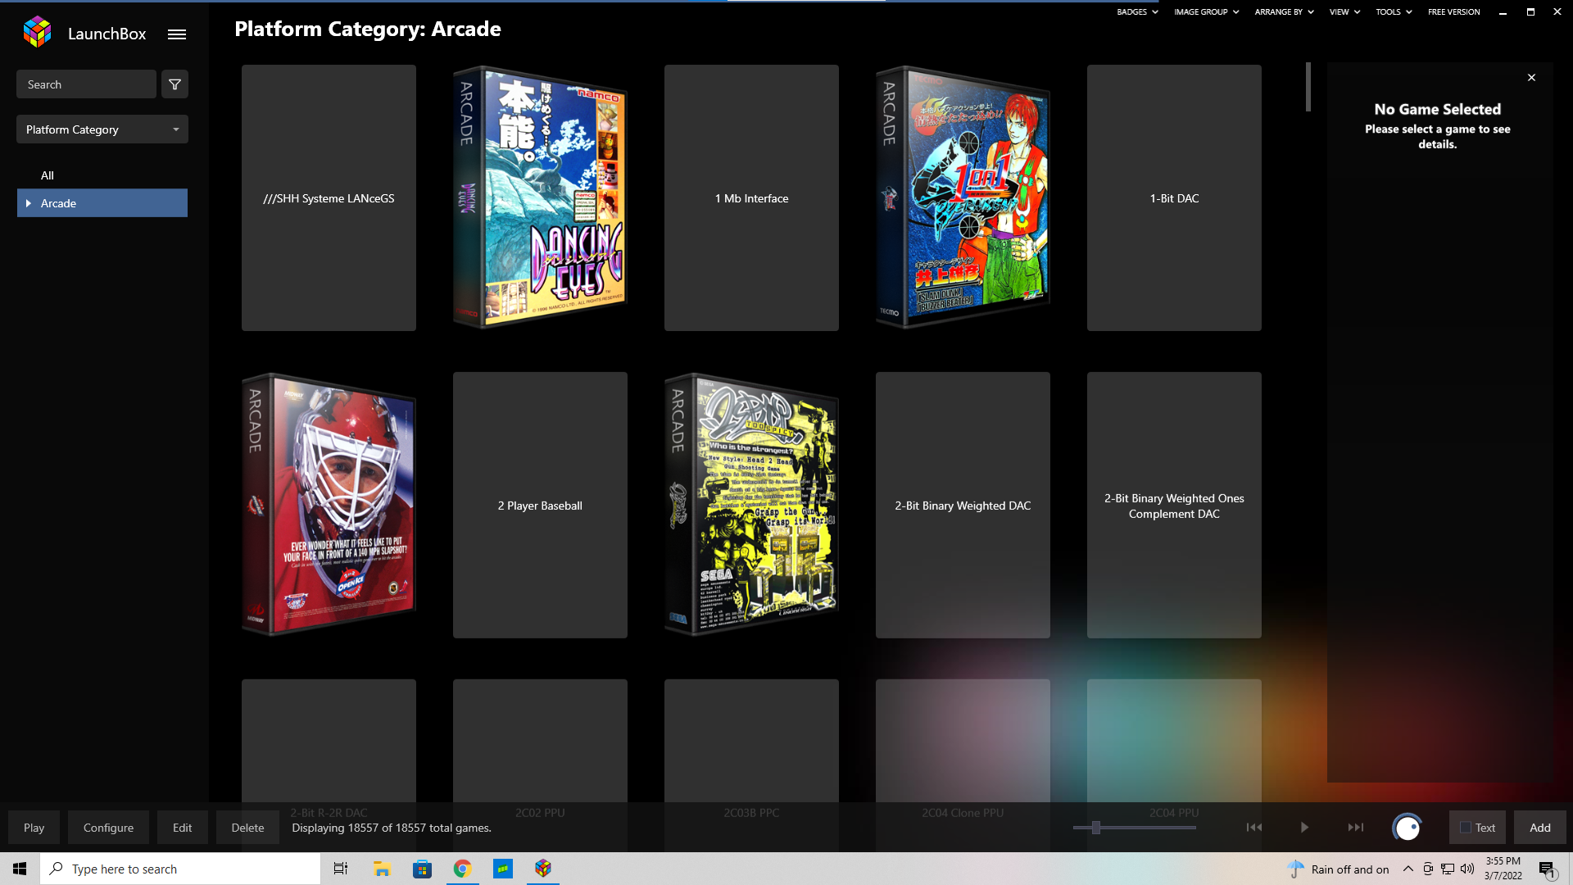Open the Platform Category dropdown
1573x885 pixels.
[102, 129]
